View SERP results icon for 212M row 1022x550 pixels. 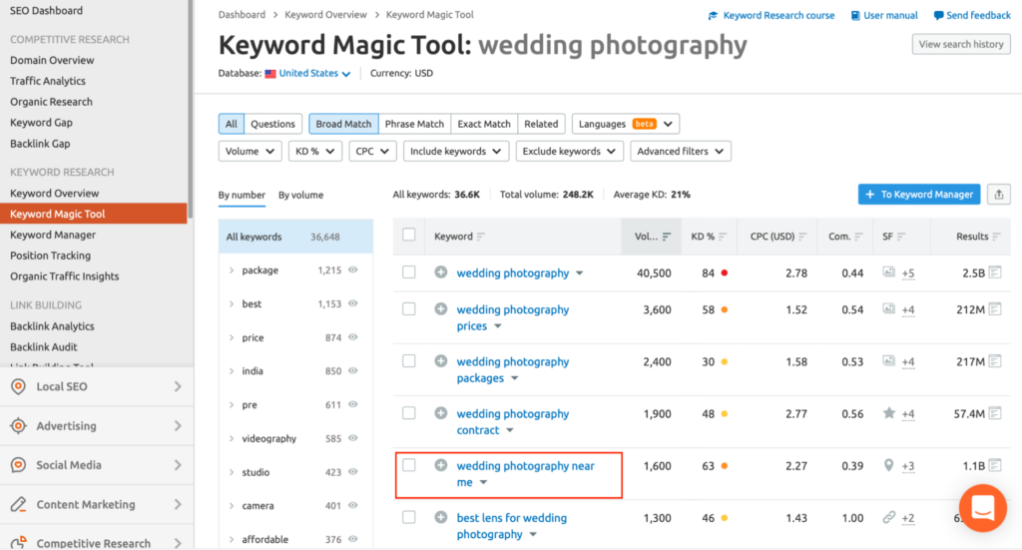point(995,308)
